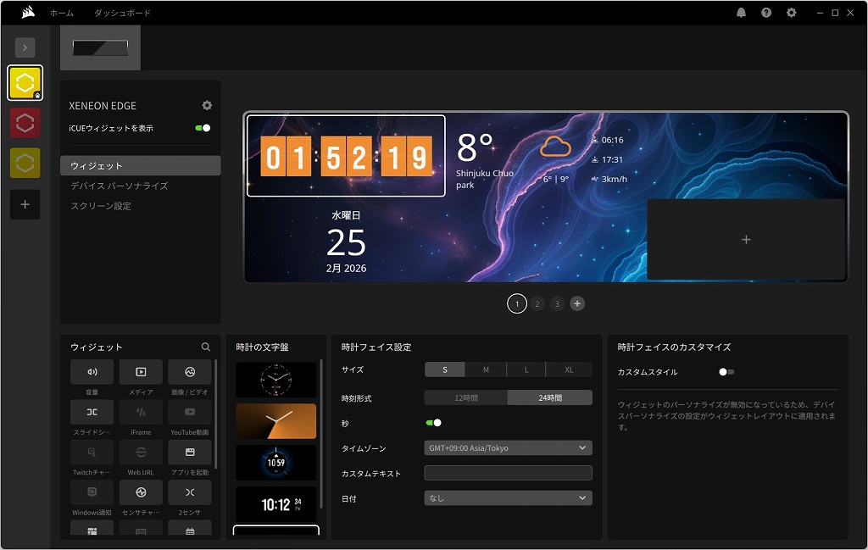
Task: Select the highlighted yellow profile icon
Action: (25, 83)
